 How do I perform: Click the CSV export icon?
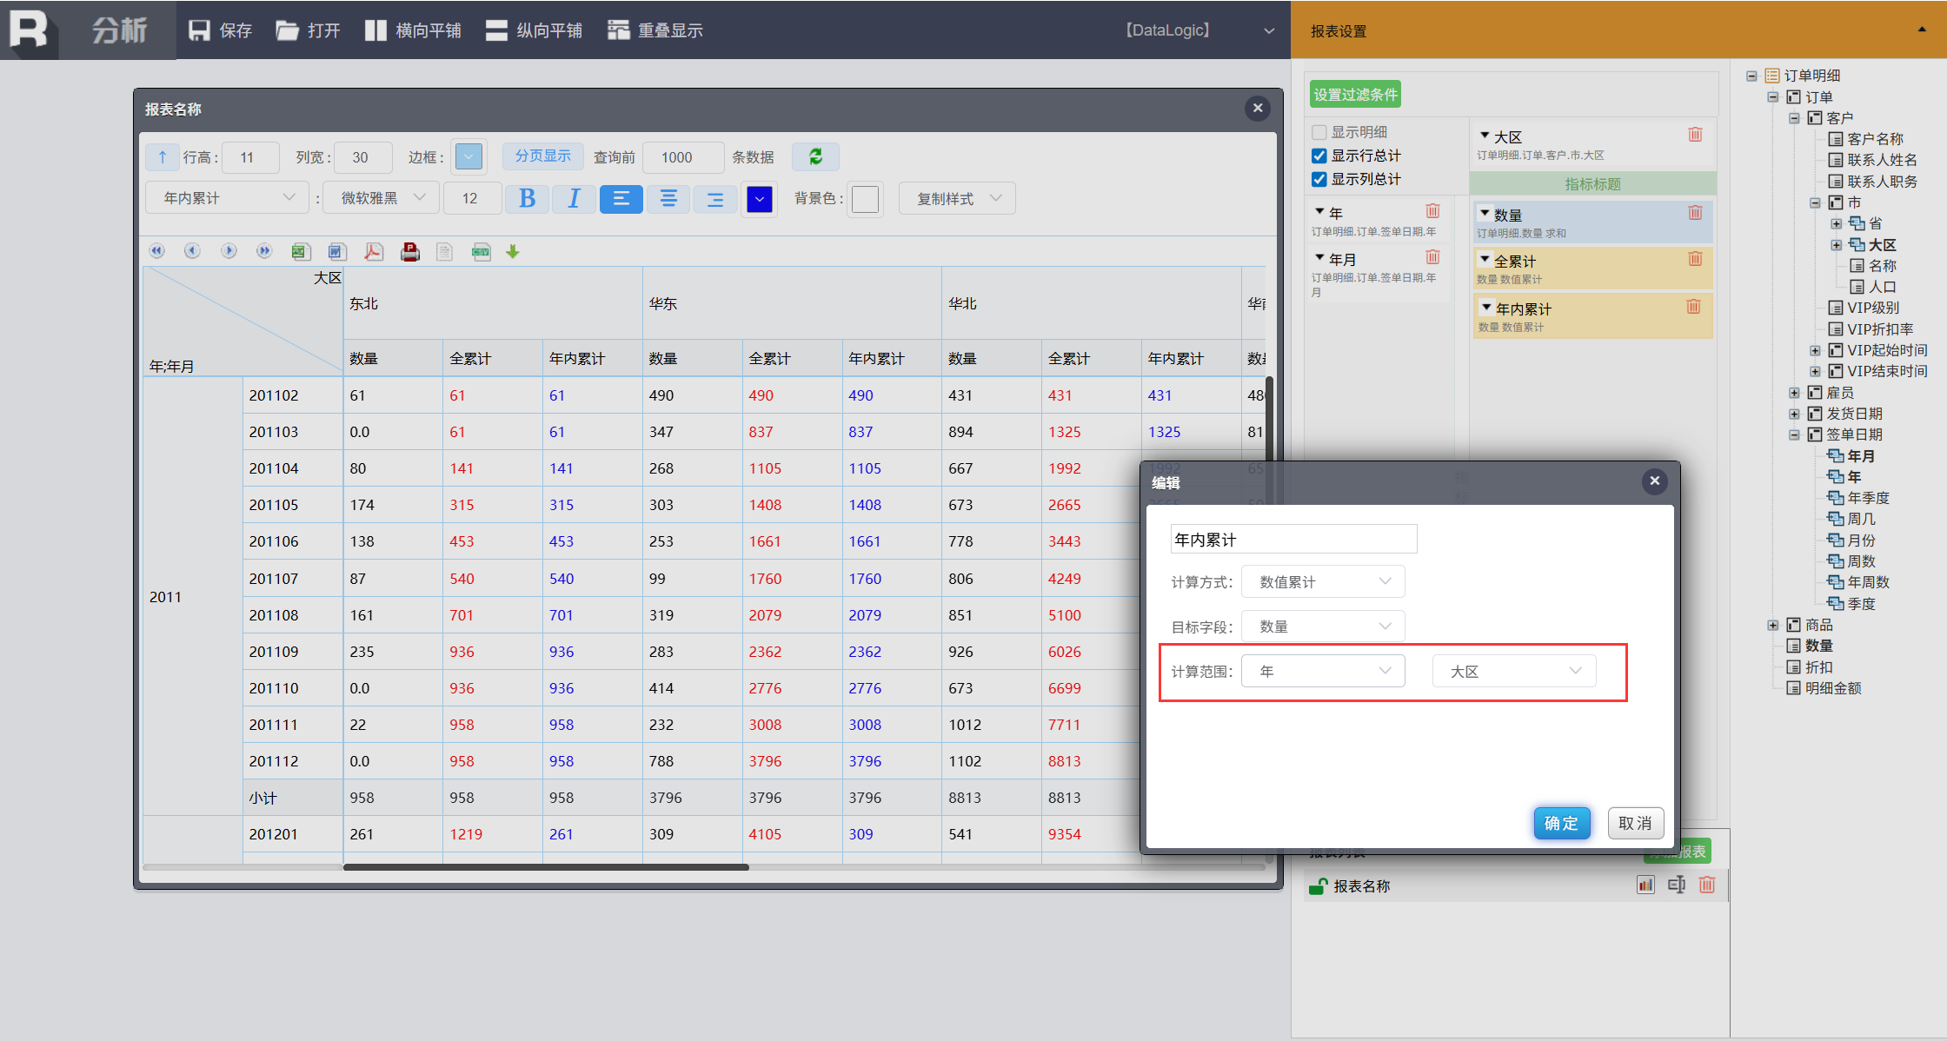point(481,252)
